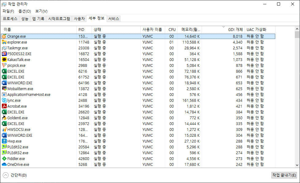
Task: Switch to the 서비스 tab
Action: [114, 19]
